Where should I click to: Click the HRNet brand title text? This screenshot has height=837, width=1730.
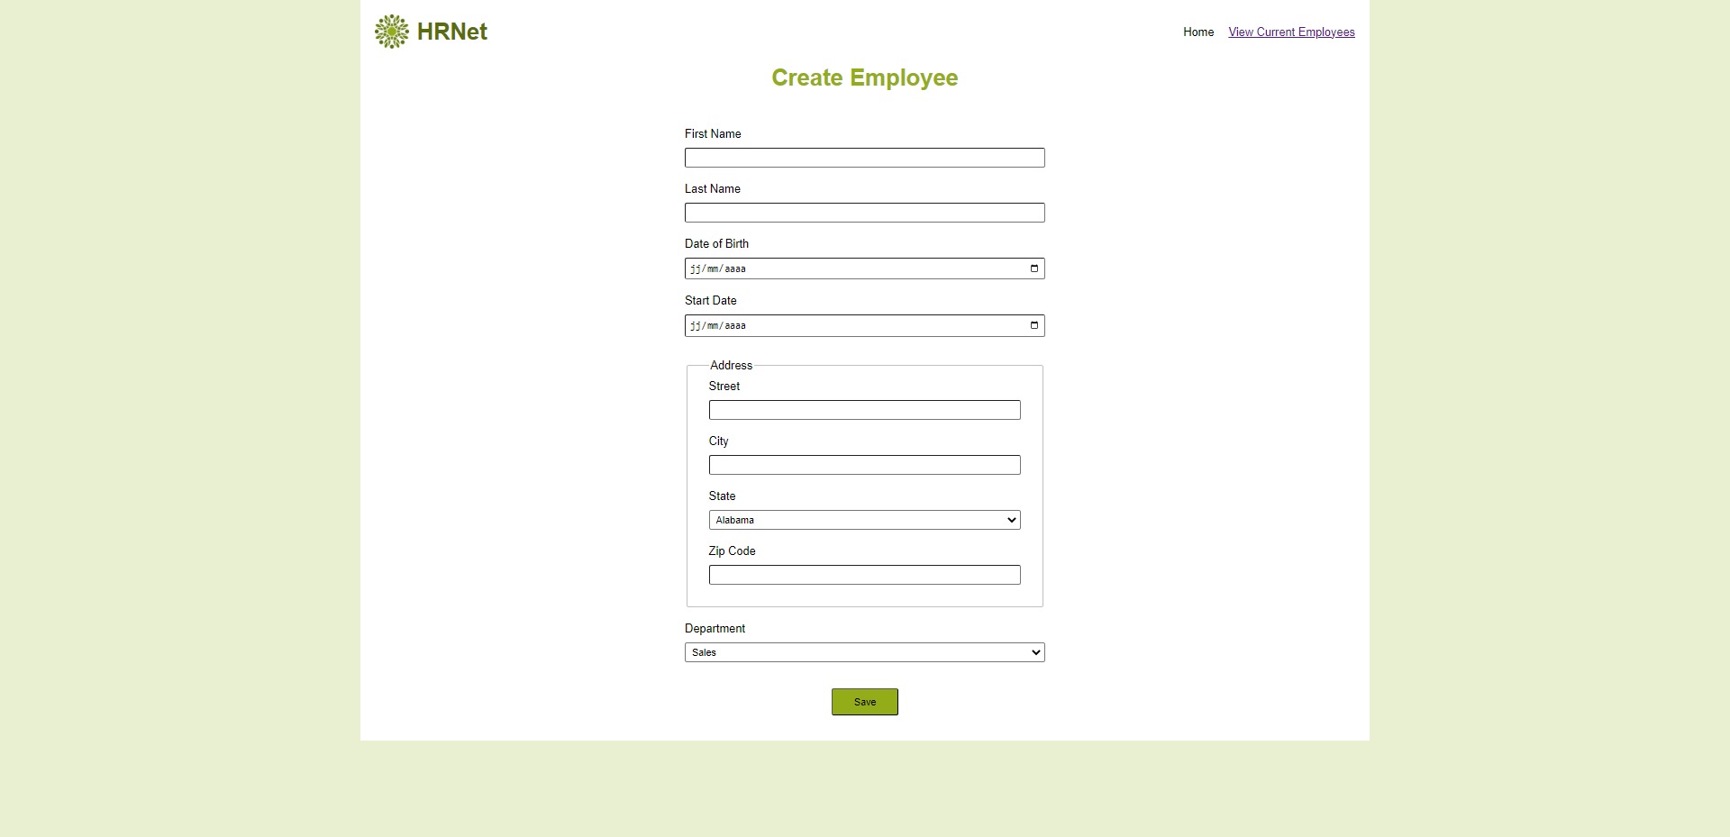[452, 32]
